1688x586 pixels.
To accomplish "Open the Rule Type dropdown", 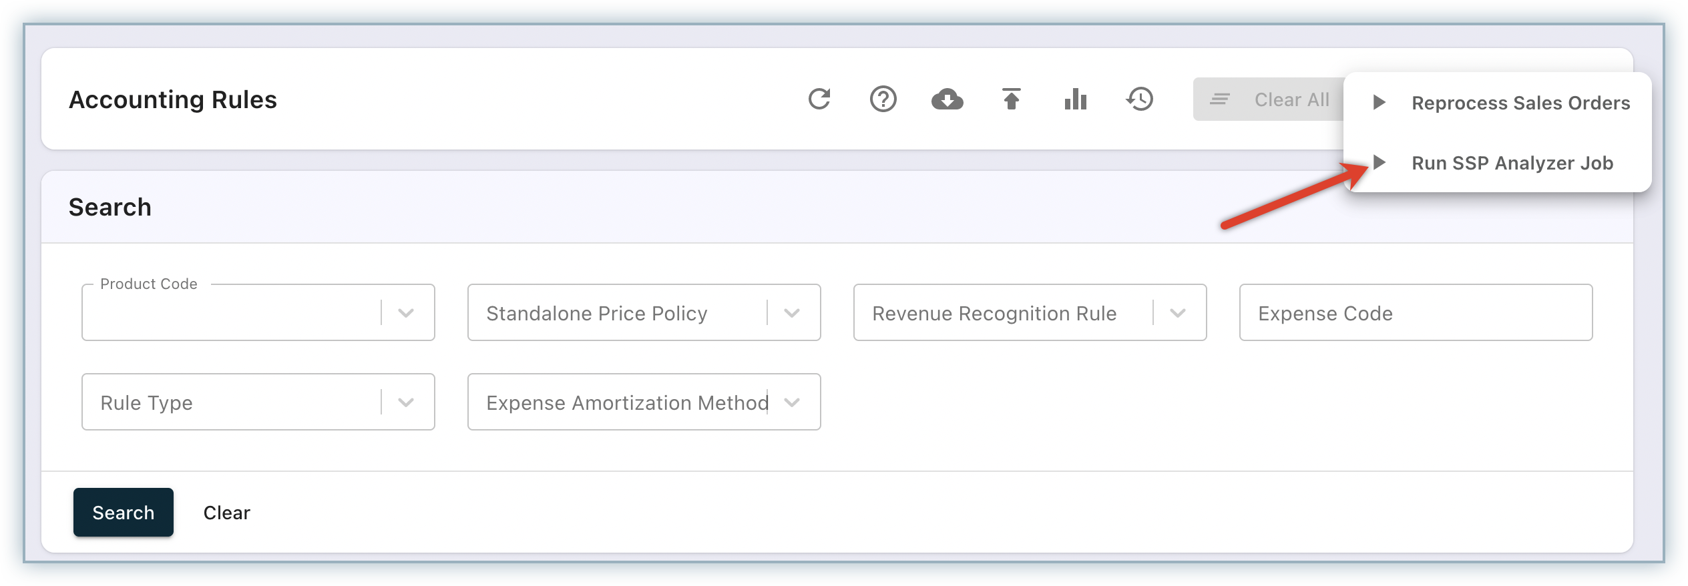I will tap(405, 402).
